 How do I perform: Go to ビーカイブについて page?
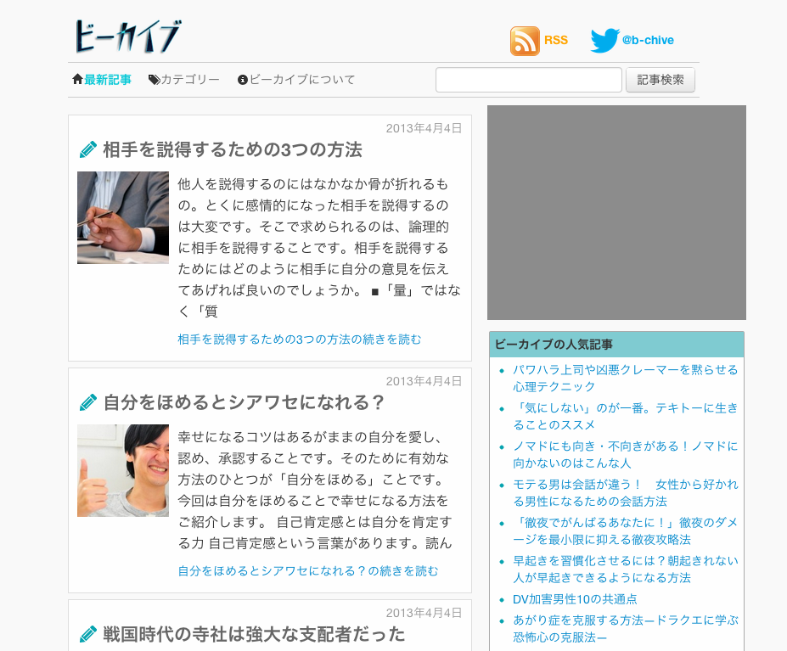pos(302,80)
